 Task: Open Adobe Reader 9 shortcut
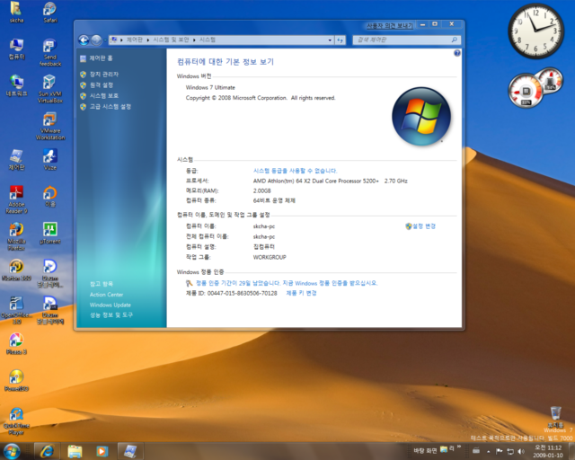click(x=16, y=199)
